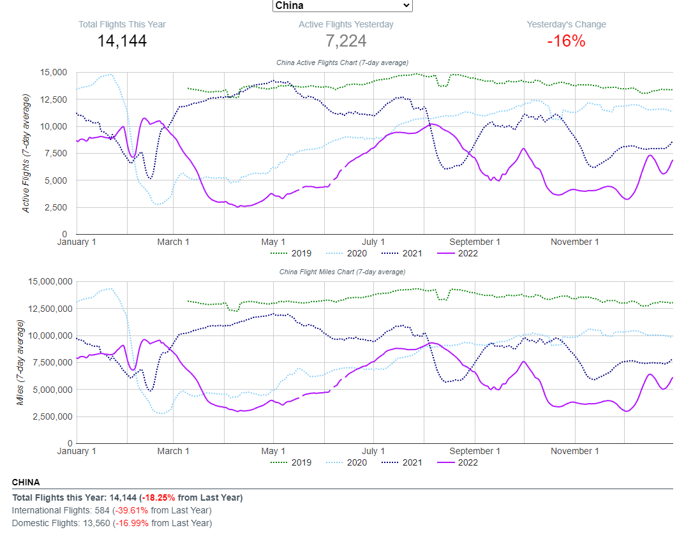
Task: Click May 1 label under Active Flights chart
Action: (273, 242)
